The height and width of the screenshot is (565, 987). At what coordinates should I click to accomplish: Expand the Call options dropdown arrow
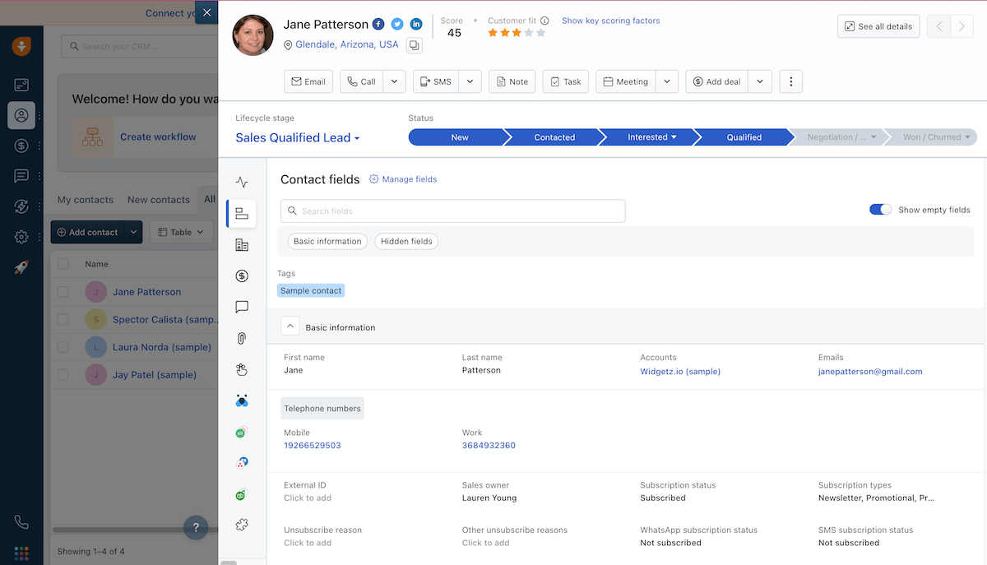click(x=395, y=81)
